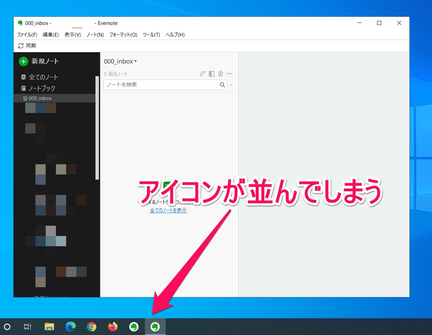Click inside the ノートを検索 search field
The image size is (432, 335).
coord(153,85)
